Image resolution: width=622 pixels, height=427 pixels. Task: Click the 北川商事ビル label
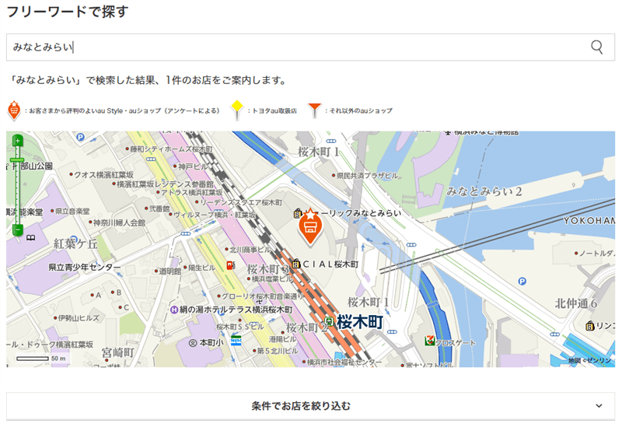tap(250, 250)
